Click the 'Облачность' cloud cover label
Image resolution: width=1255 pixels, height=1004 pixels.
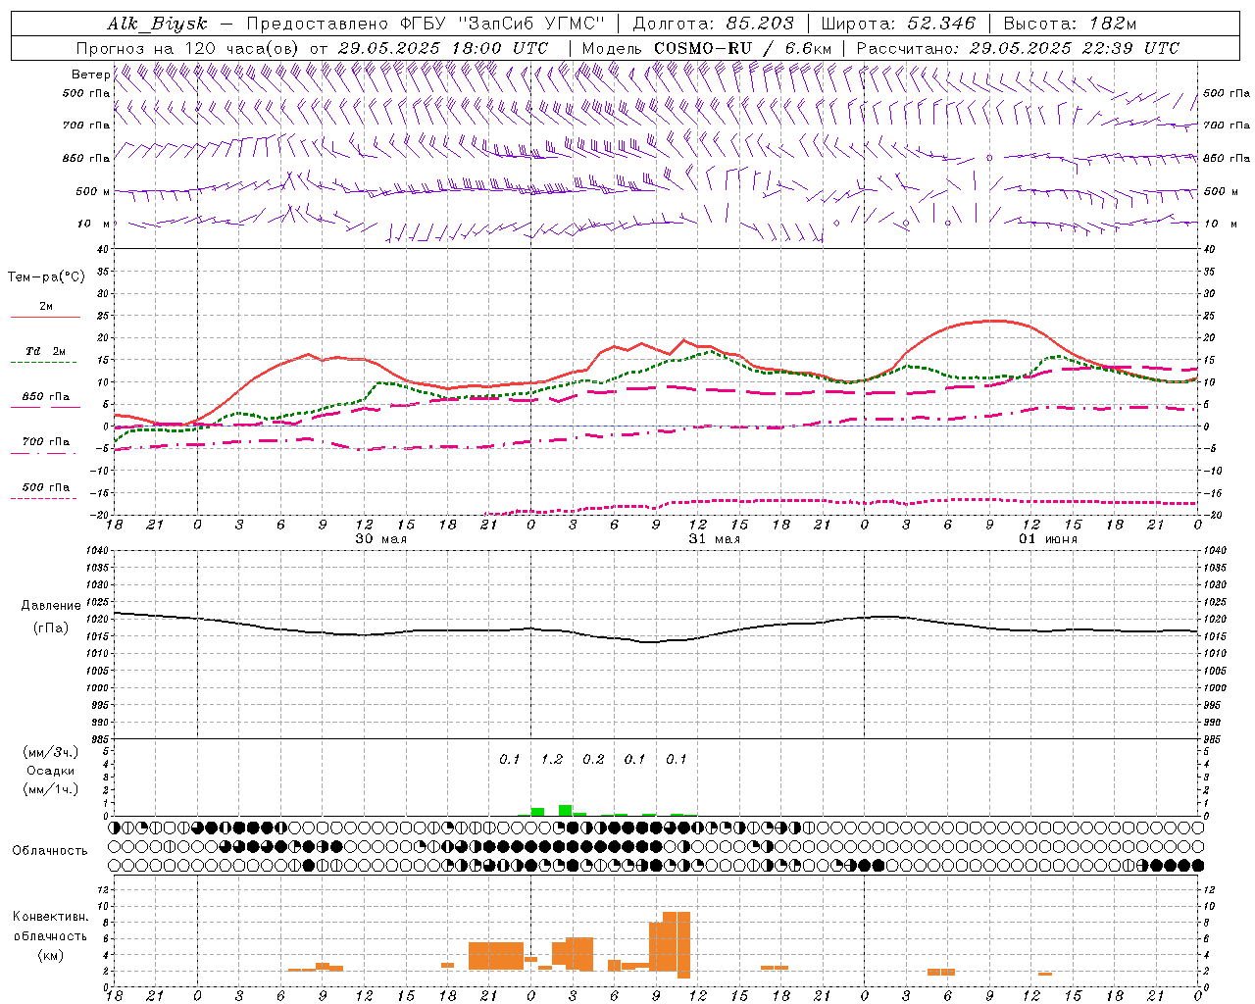tap(50, 851)
